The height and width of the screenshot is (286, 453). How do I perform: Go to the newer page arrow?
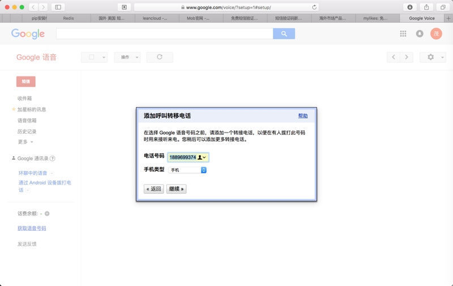point(394,57)
